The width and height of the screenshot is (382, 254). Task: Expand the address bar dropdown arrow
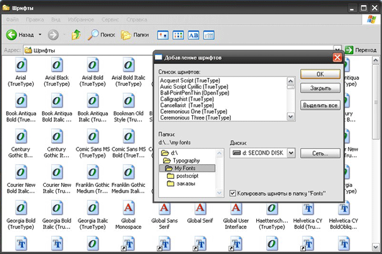pyautogui.click(x=337, y=50)
